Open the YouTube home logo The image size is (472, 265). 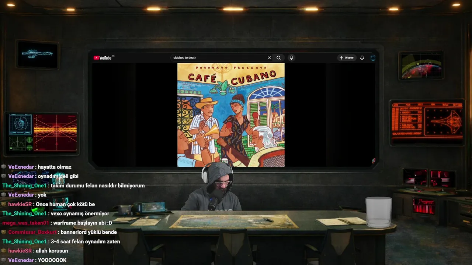point(103,58)
